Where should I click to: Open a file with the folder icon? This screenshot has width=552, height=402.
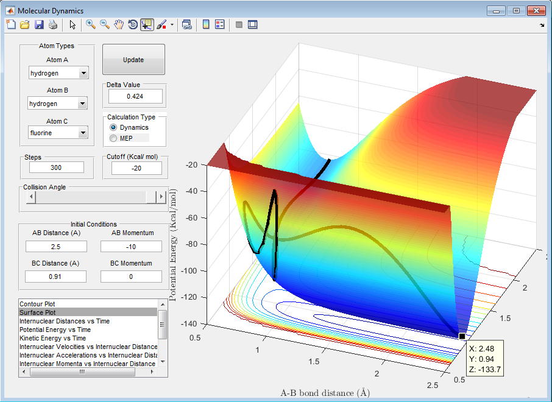coord(24,25)
